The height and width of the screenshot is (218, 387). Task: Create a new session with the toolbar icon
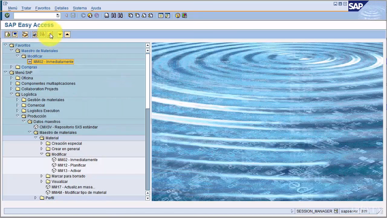pos(161,15)
